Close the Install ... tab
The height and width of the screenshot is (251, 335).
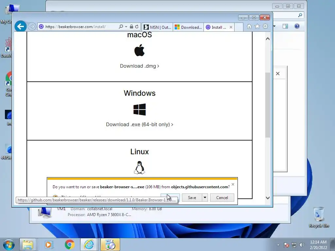[x=231, y=27]
